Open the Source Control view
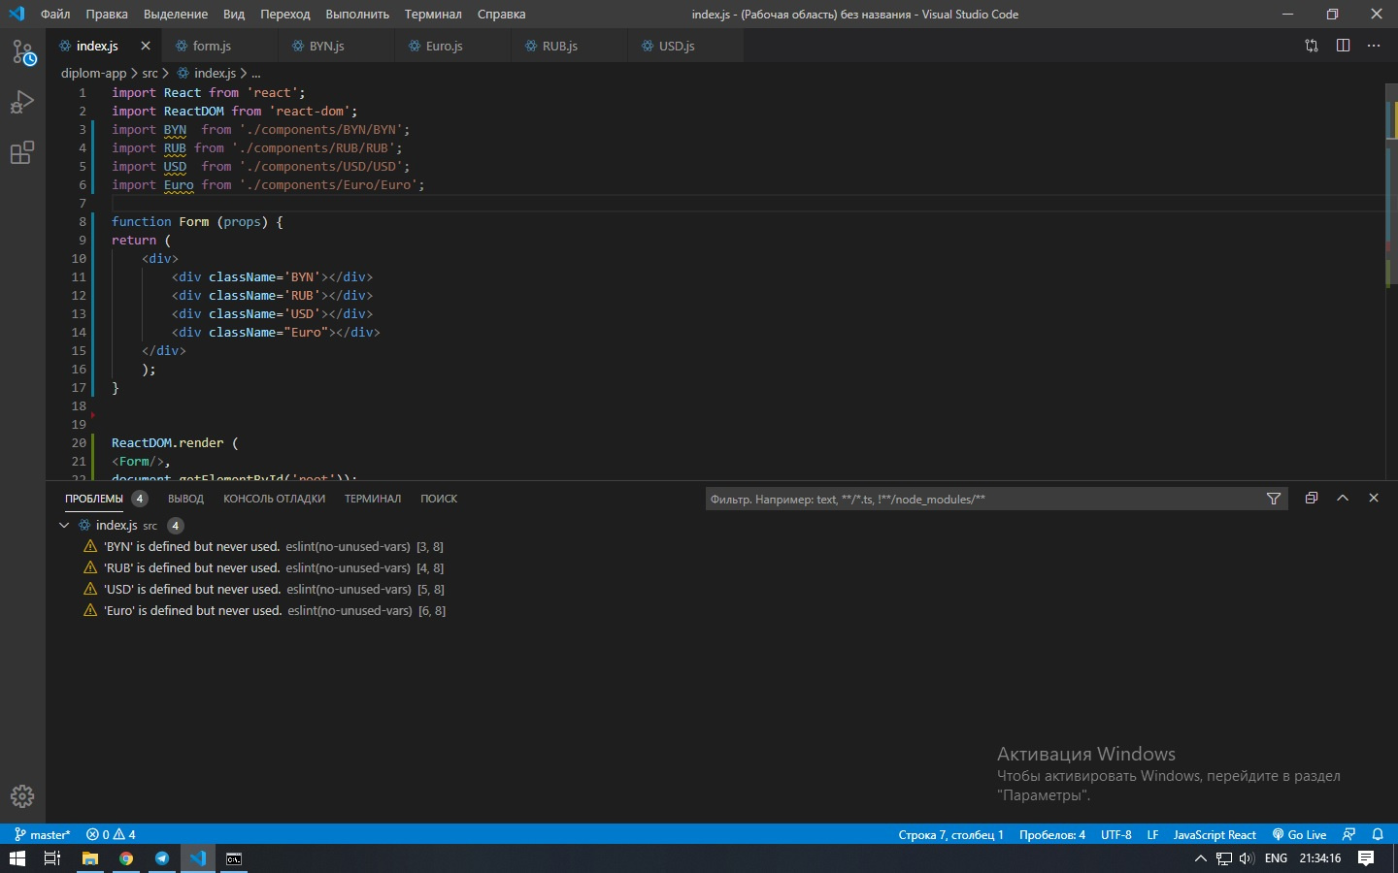Viewport: 1398px width, 873px height. (23, 52)
